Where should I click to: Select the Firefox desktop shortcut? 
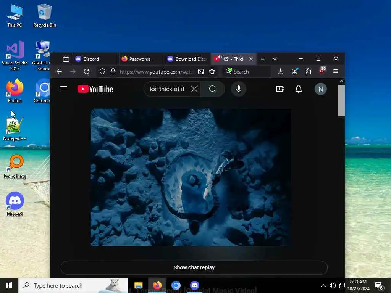pos(15,91)
